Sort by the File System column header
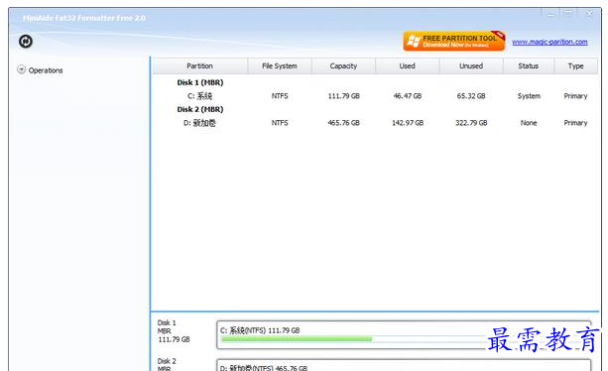 (280, 65)
